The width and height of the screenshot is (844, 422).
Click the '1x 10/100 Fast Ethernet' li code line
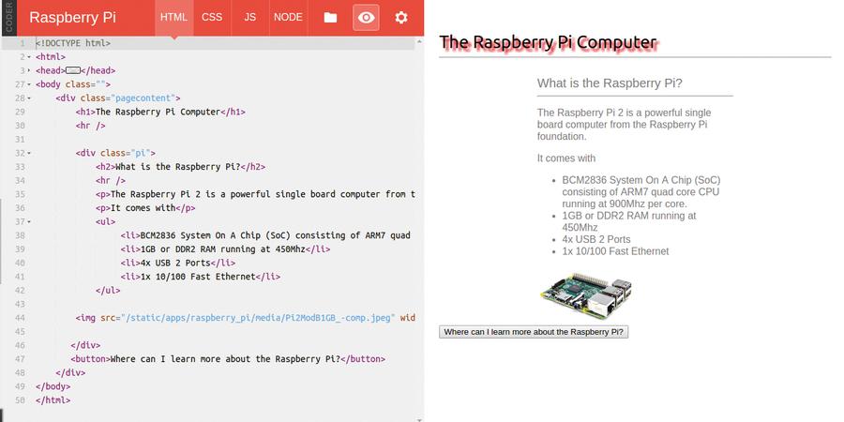pos(201,277)
